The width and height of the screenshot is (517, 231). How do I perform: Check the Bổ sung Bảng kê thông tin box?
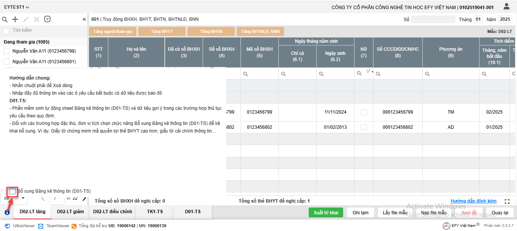click(x=12, y=191)
